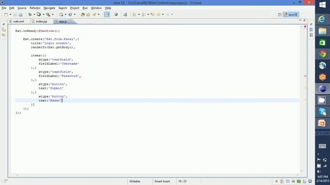This screenshot has height=185, width=330.
Task: Expand New Dynamic Web Project dropdown arrow
Action: coord(65,14)
